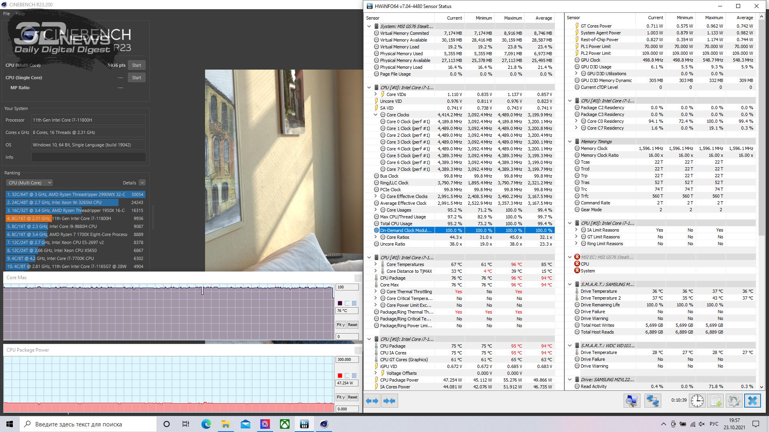Close the CPU Package Power graph panel

[358, 350]
